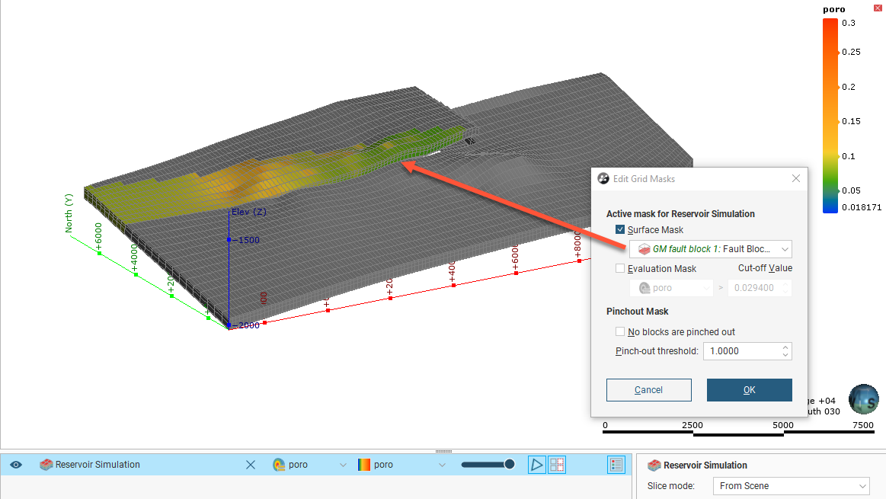886x499 pixels.
Task: Enable the Evaluation Mask checkbox
Action: (x=620, y=269)
